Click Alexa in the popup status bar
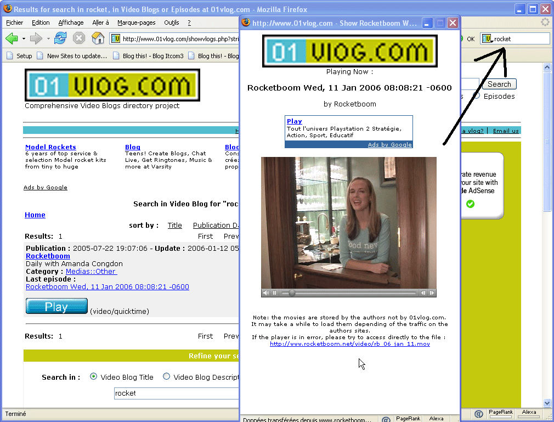Viewport: 554px width, 422px height. coord(437,419)
